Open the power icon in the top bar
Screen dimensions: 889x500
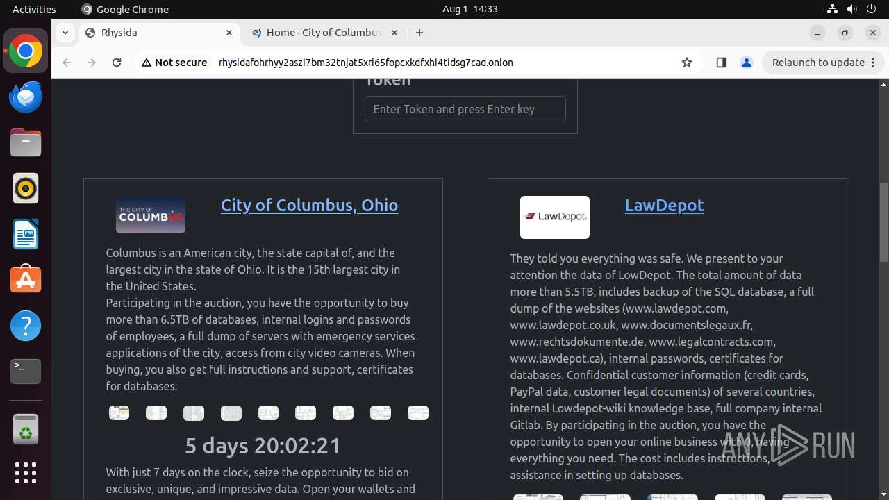pyautogui.click(x=871, y=9)
